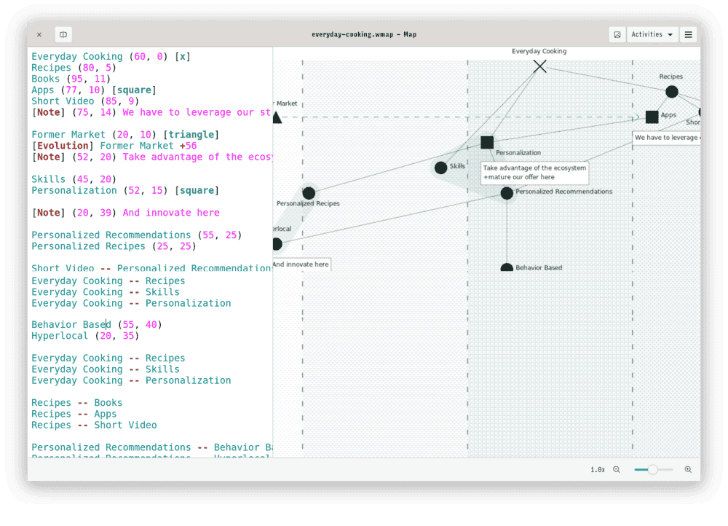
Task: Zoom out using the magnifier minus icon
Action: click(617, 469)
